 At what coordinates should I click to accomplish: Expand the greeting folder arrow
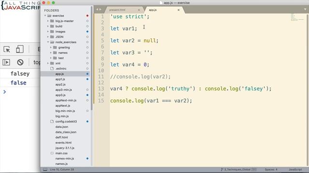pyautogui.click(x=51, y=47)
